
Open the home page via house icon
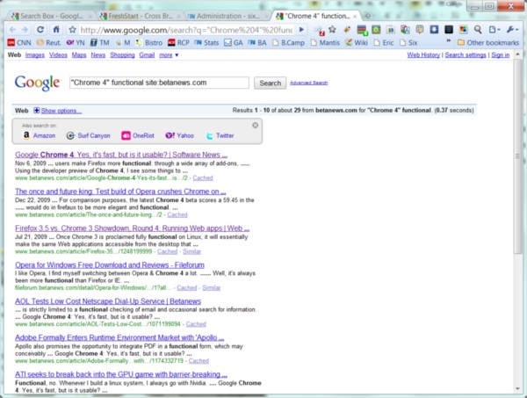[56, 30]
